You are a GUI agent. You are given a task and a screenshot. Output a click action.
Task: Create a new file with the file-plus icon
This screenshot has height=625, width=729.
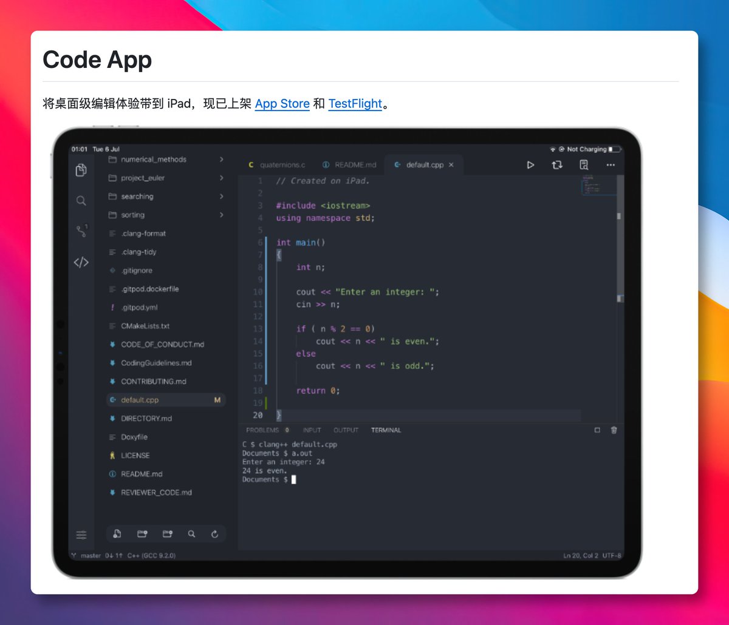point(117,534)
